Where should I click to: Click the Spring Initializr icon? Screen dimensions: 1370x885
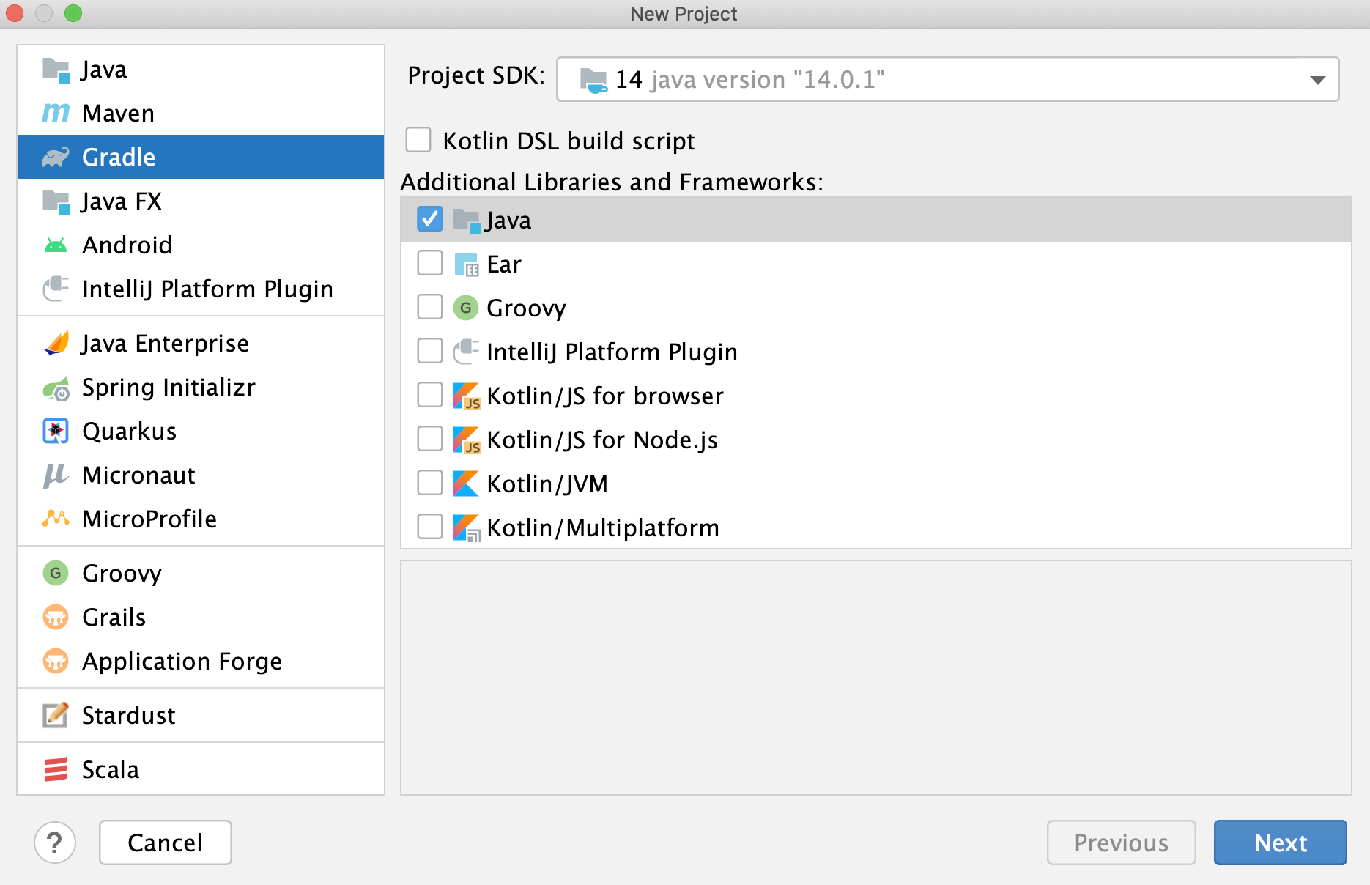coord(56,388)
